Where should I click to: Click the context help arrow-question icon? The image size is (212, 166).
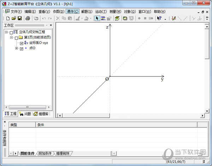pos(159,18)
